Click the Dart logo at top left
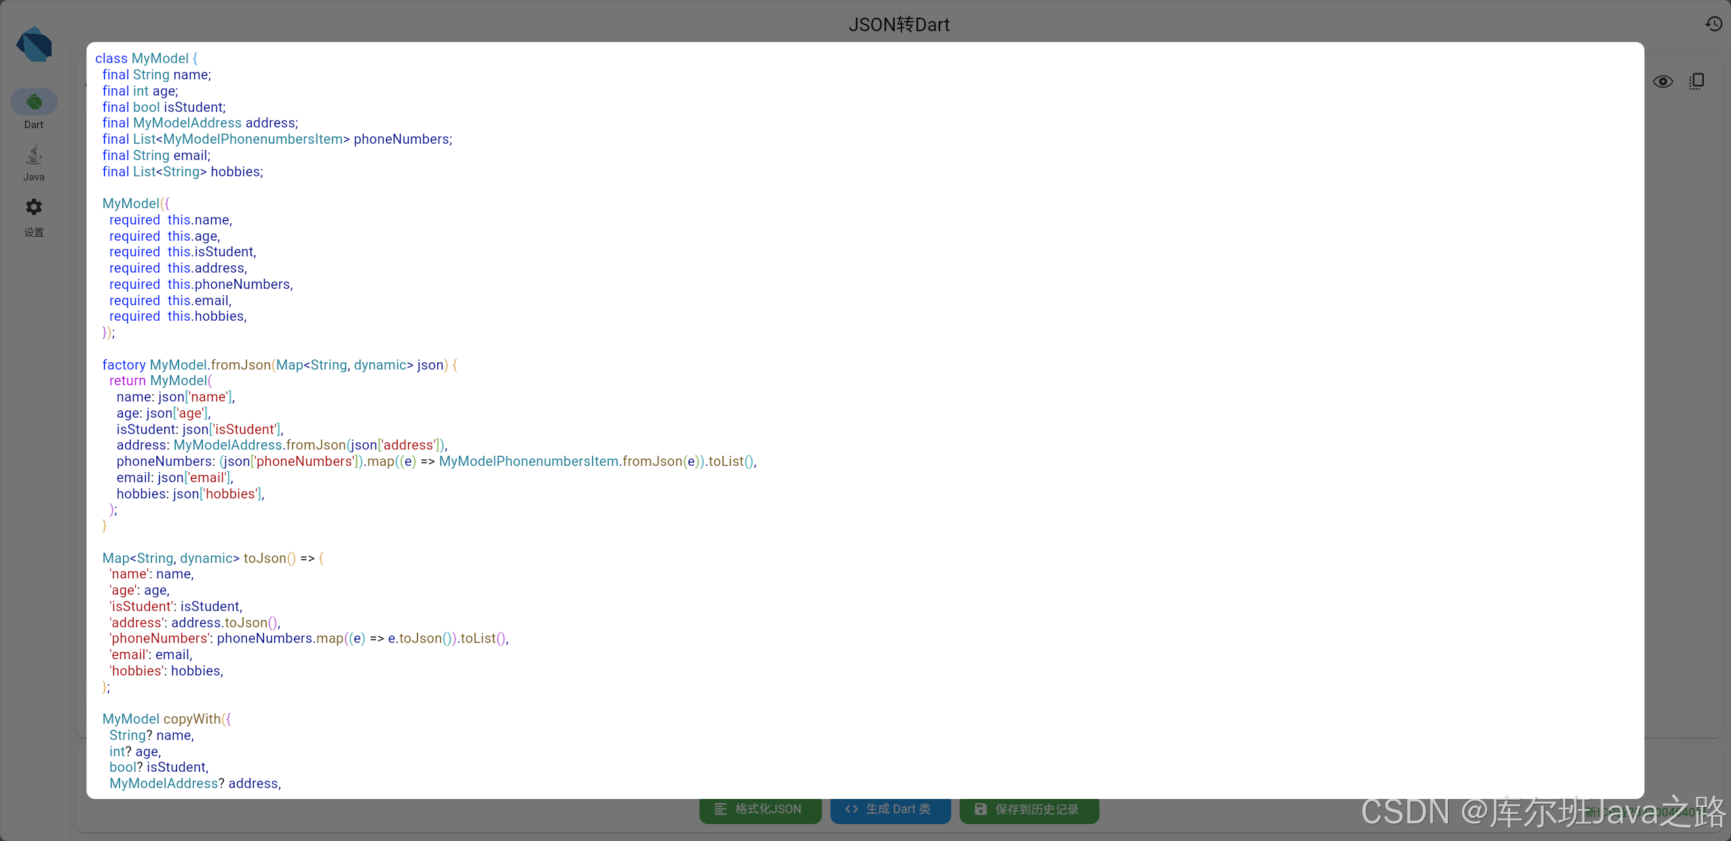Screen dimensions: 1731x841 point(34,45)
